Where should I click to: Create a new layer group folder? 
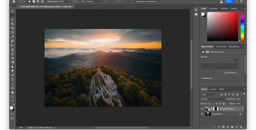point(232,127)
